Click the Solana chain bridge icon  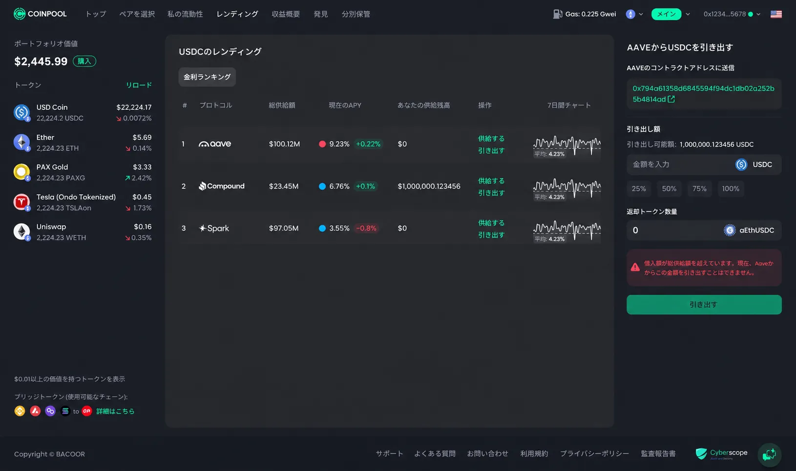tap(65, 411)
